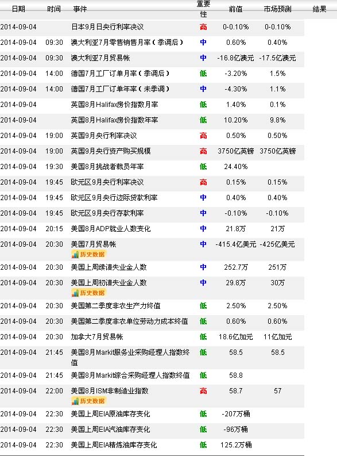Click the chart icon beside ISM非制造业指数 历史数据
337x456 pixels.
tap(75, 401)
